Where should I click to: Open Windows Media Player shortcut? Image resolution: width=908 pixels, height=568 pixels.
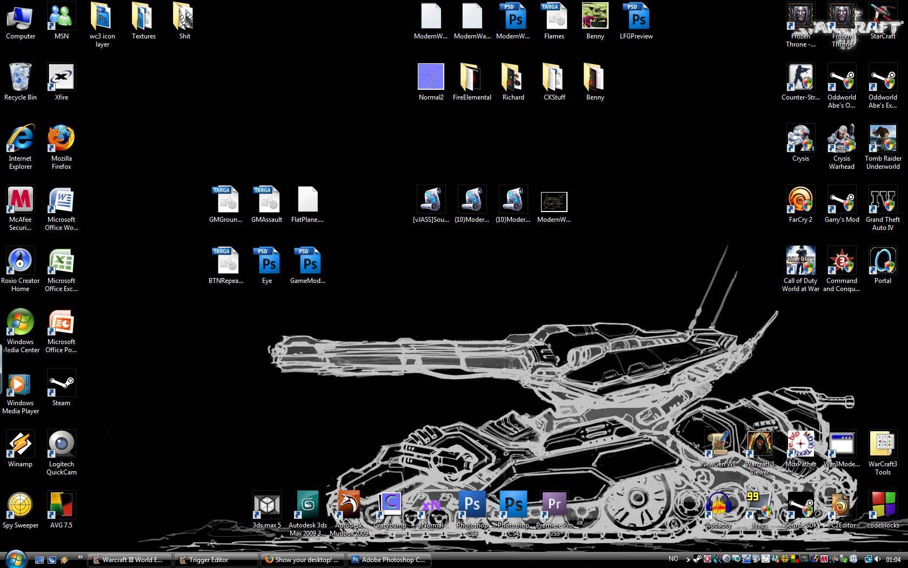click(x=21, y=392)
